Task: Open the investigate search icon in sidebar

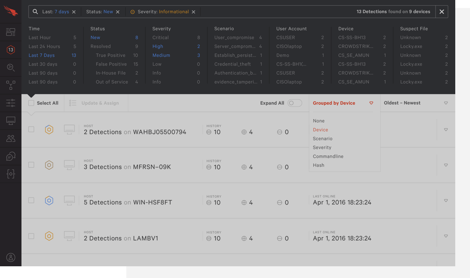Action: point(11,68)
